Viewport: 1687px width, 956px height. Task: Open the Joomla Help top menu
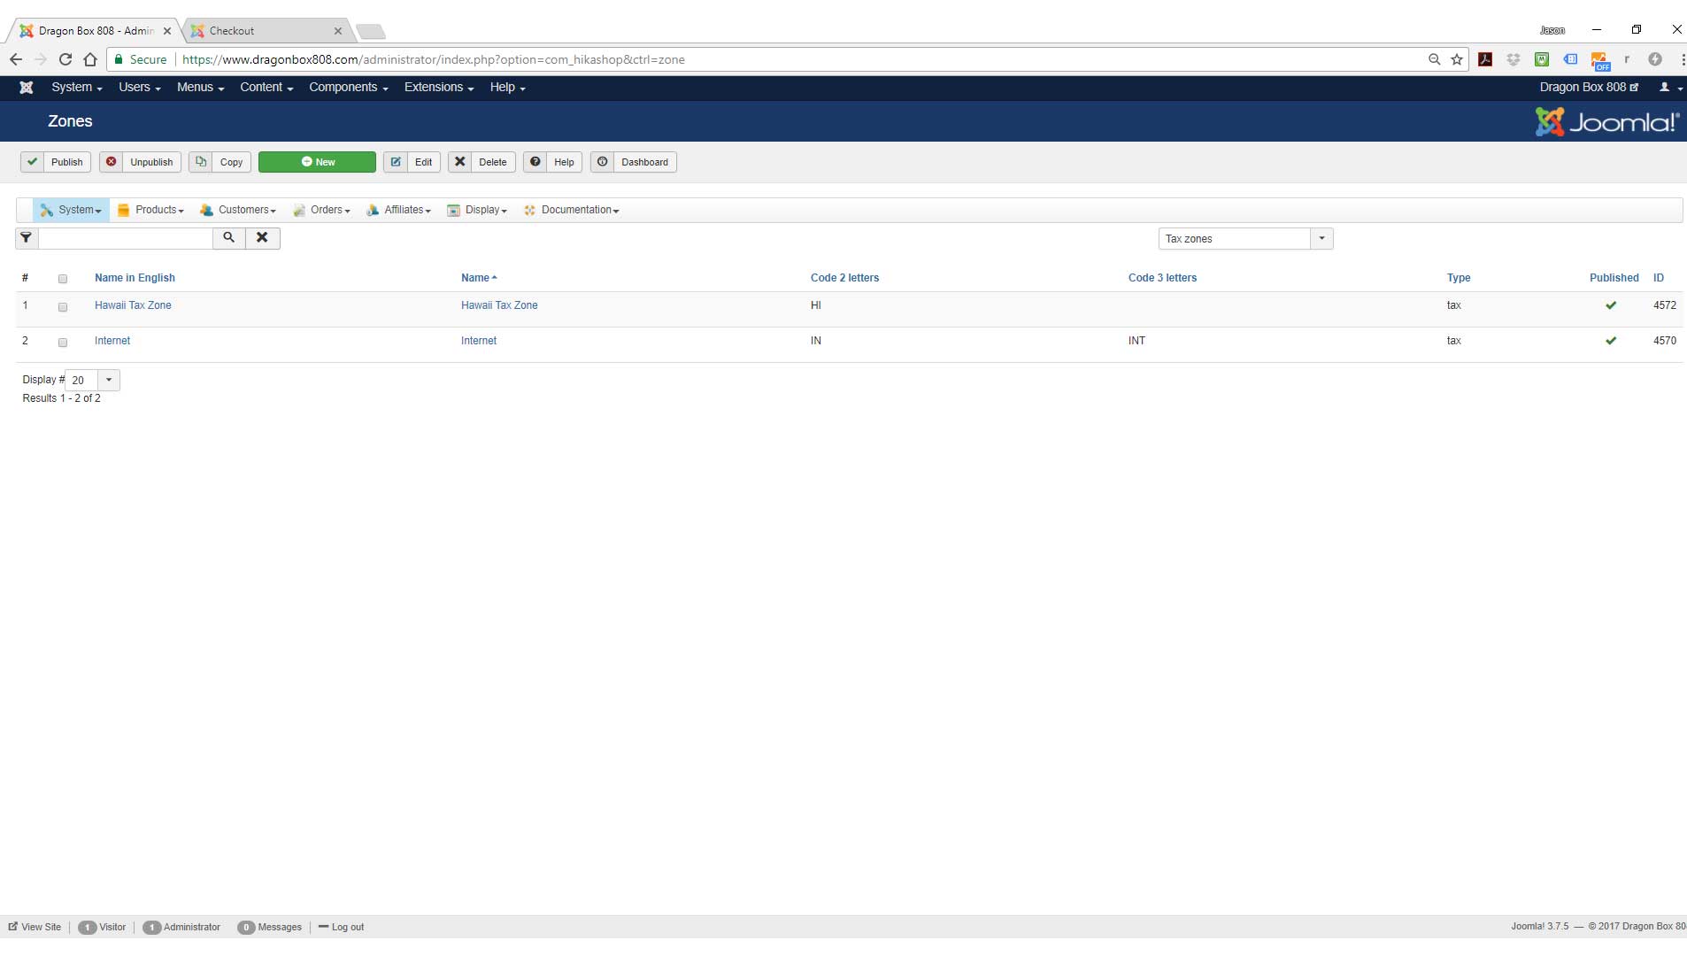[x=508, y=87]
